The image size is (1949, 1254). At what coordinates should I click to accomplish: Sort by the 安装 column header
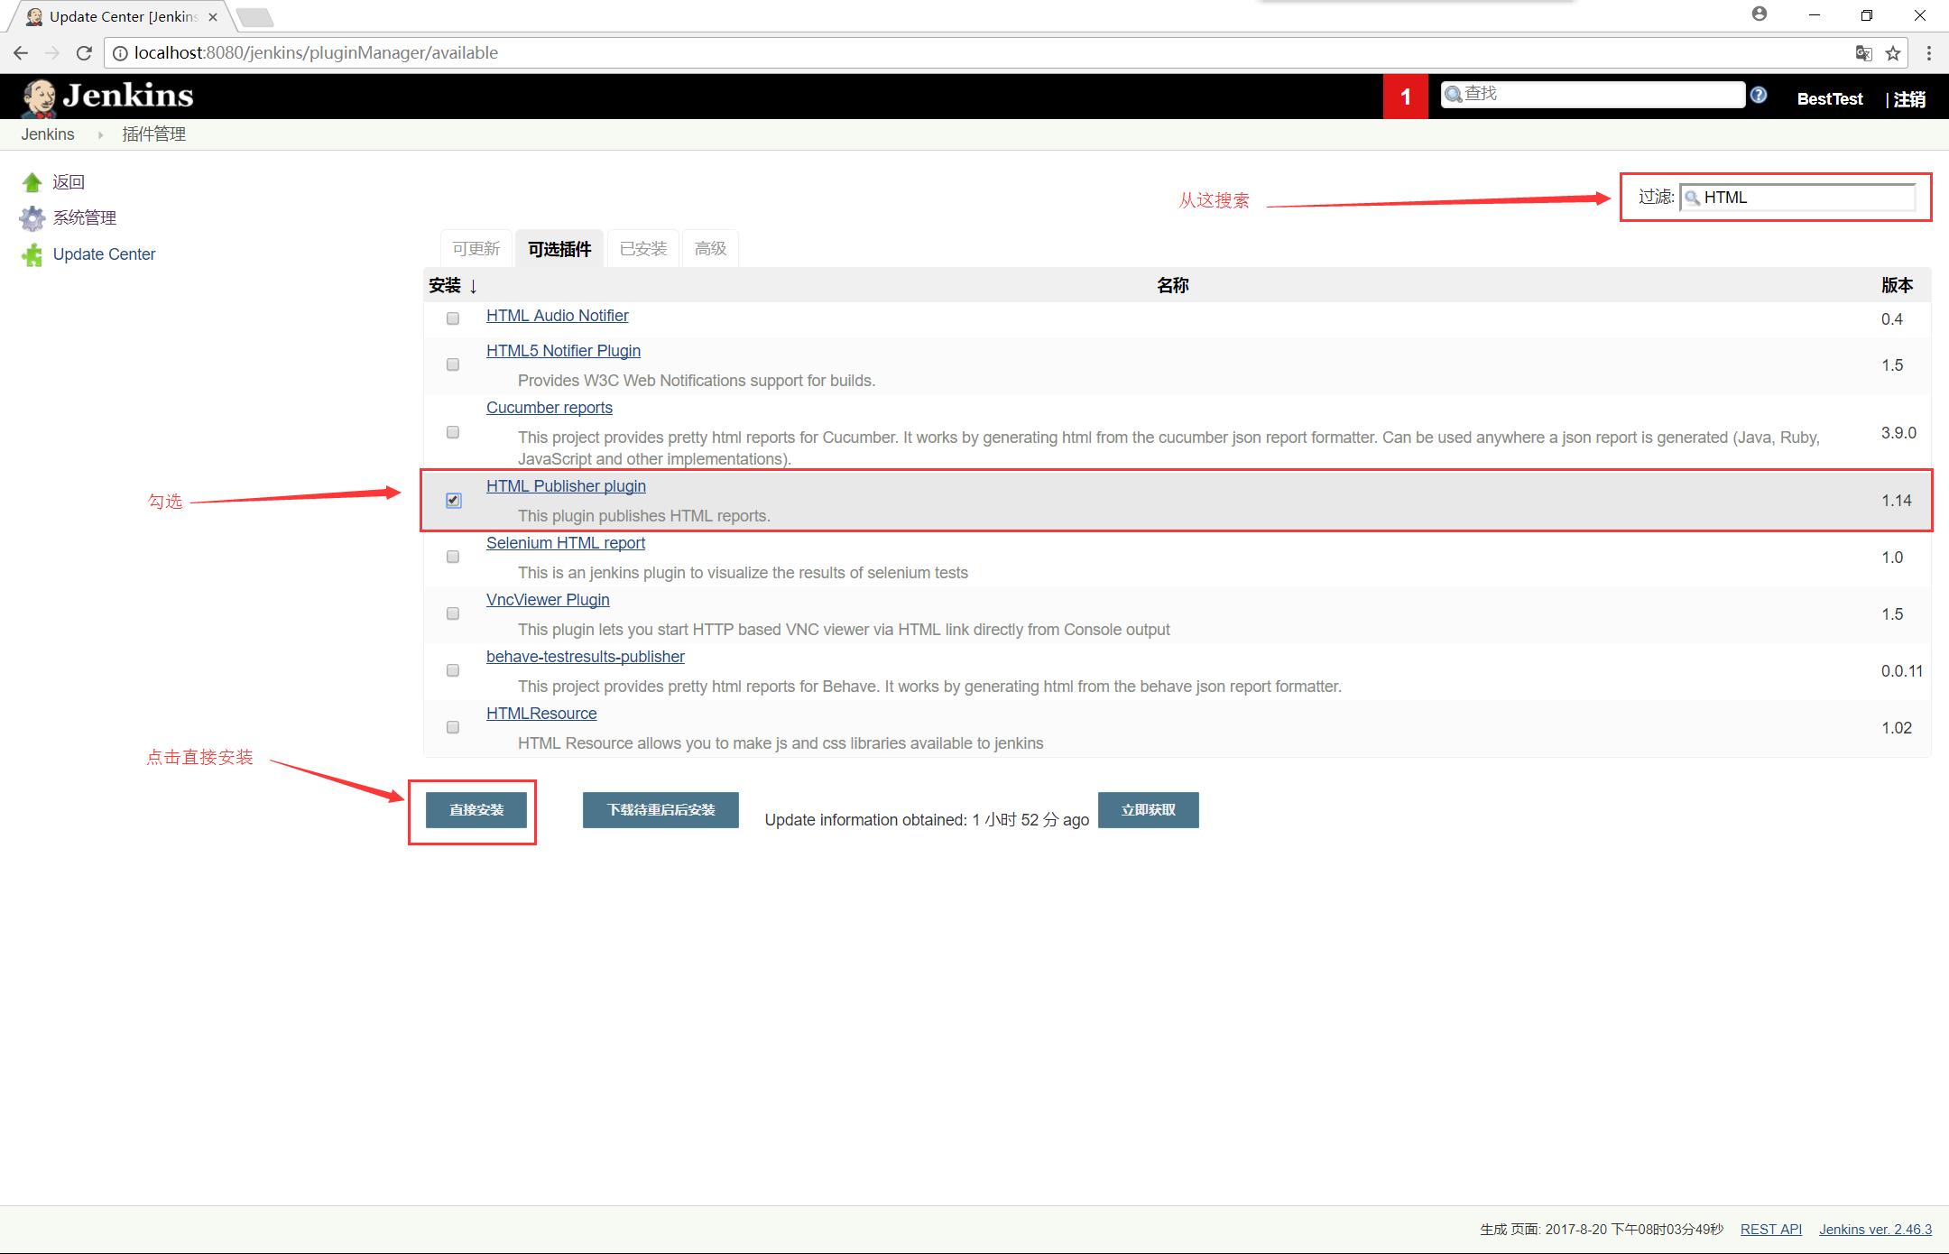[x=453, y=286]
